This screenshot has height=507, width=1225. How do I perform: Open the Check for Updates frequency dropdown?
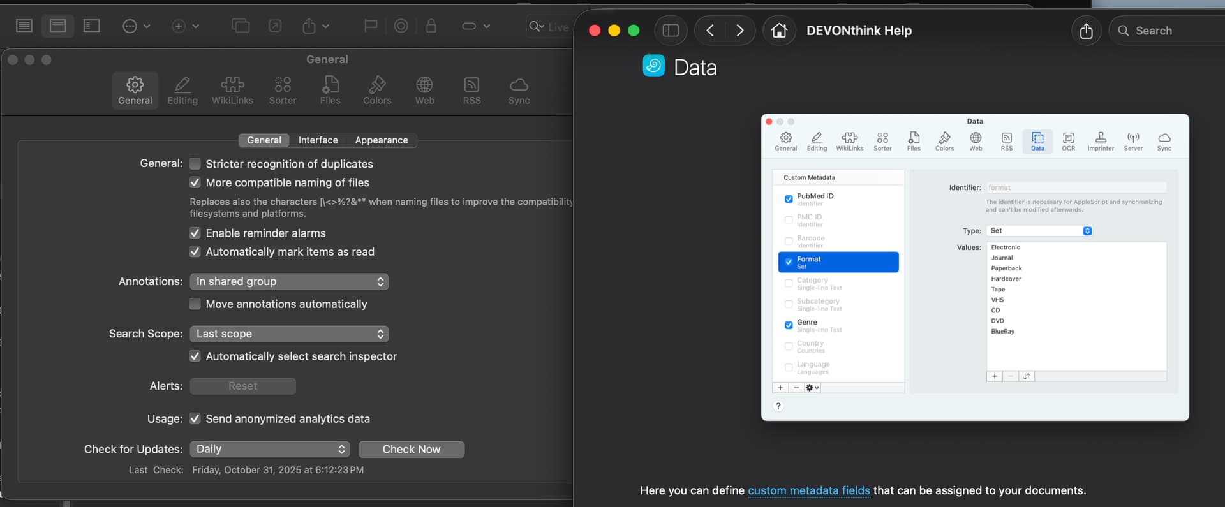270,450
